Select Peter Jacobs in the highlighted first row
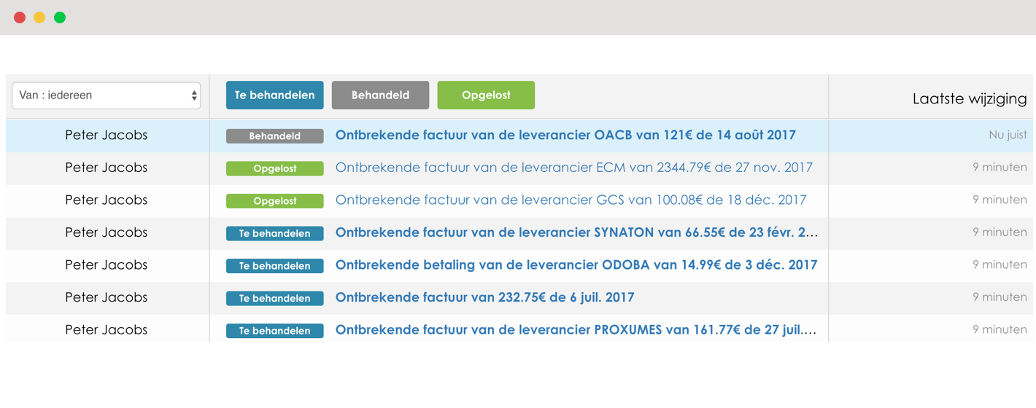The height and width of the screenshot is (408, 1036). pyautogui.click(x=107, y=135)
